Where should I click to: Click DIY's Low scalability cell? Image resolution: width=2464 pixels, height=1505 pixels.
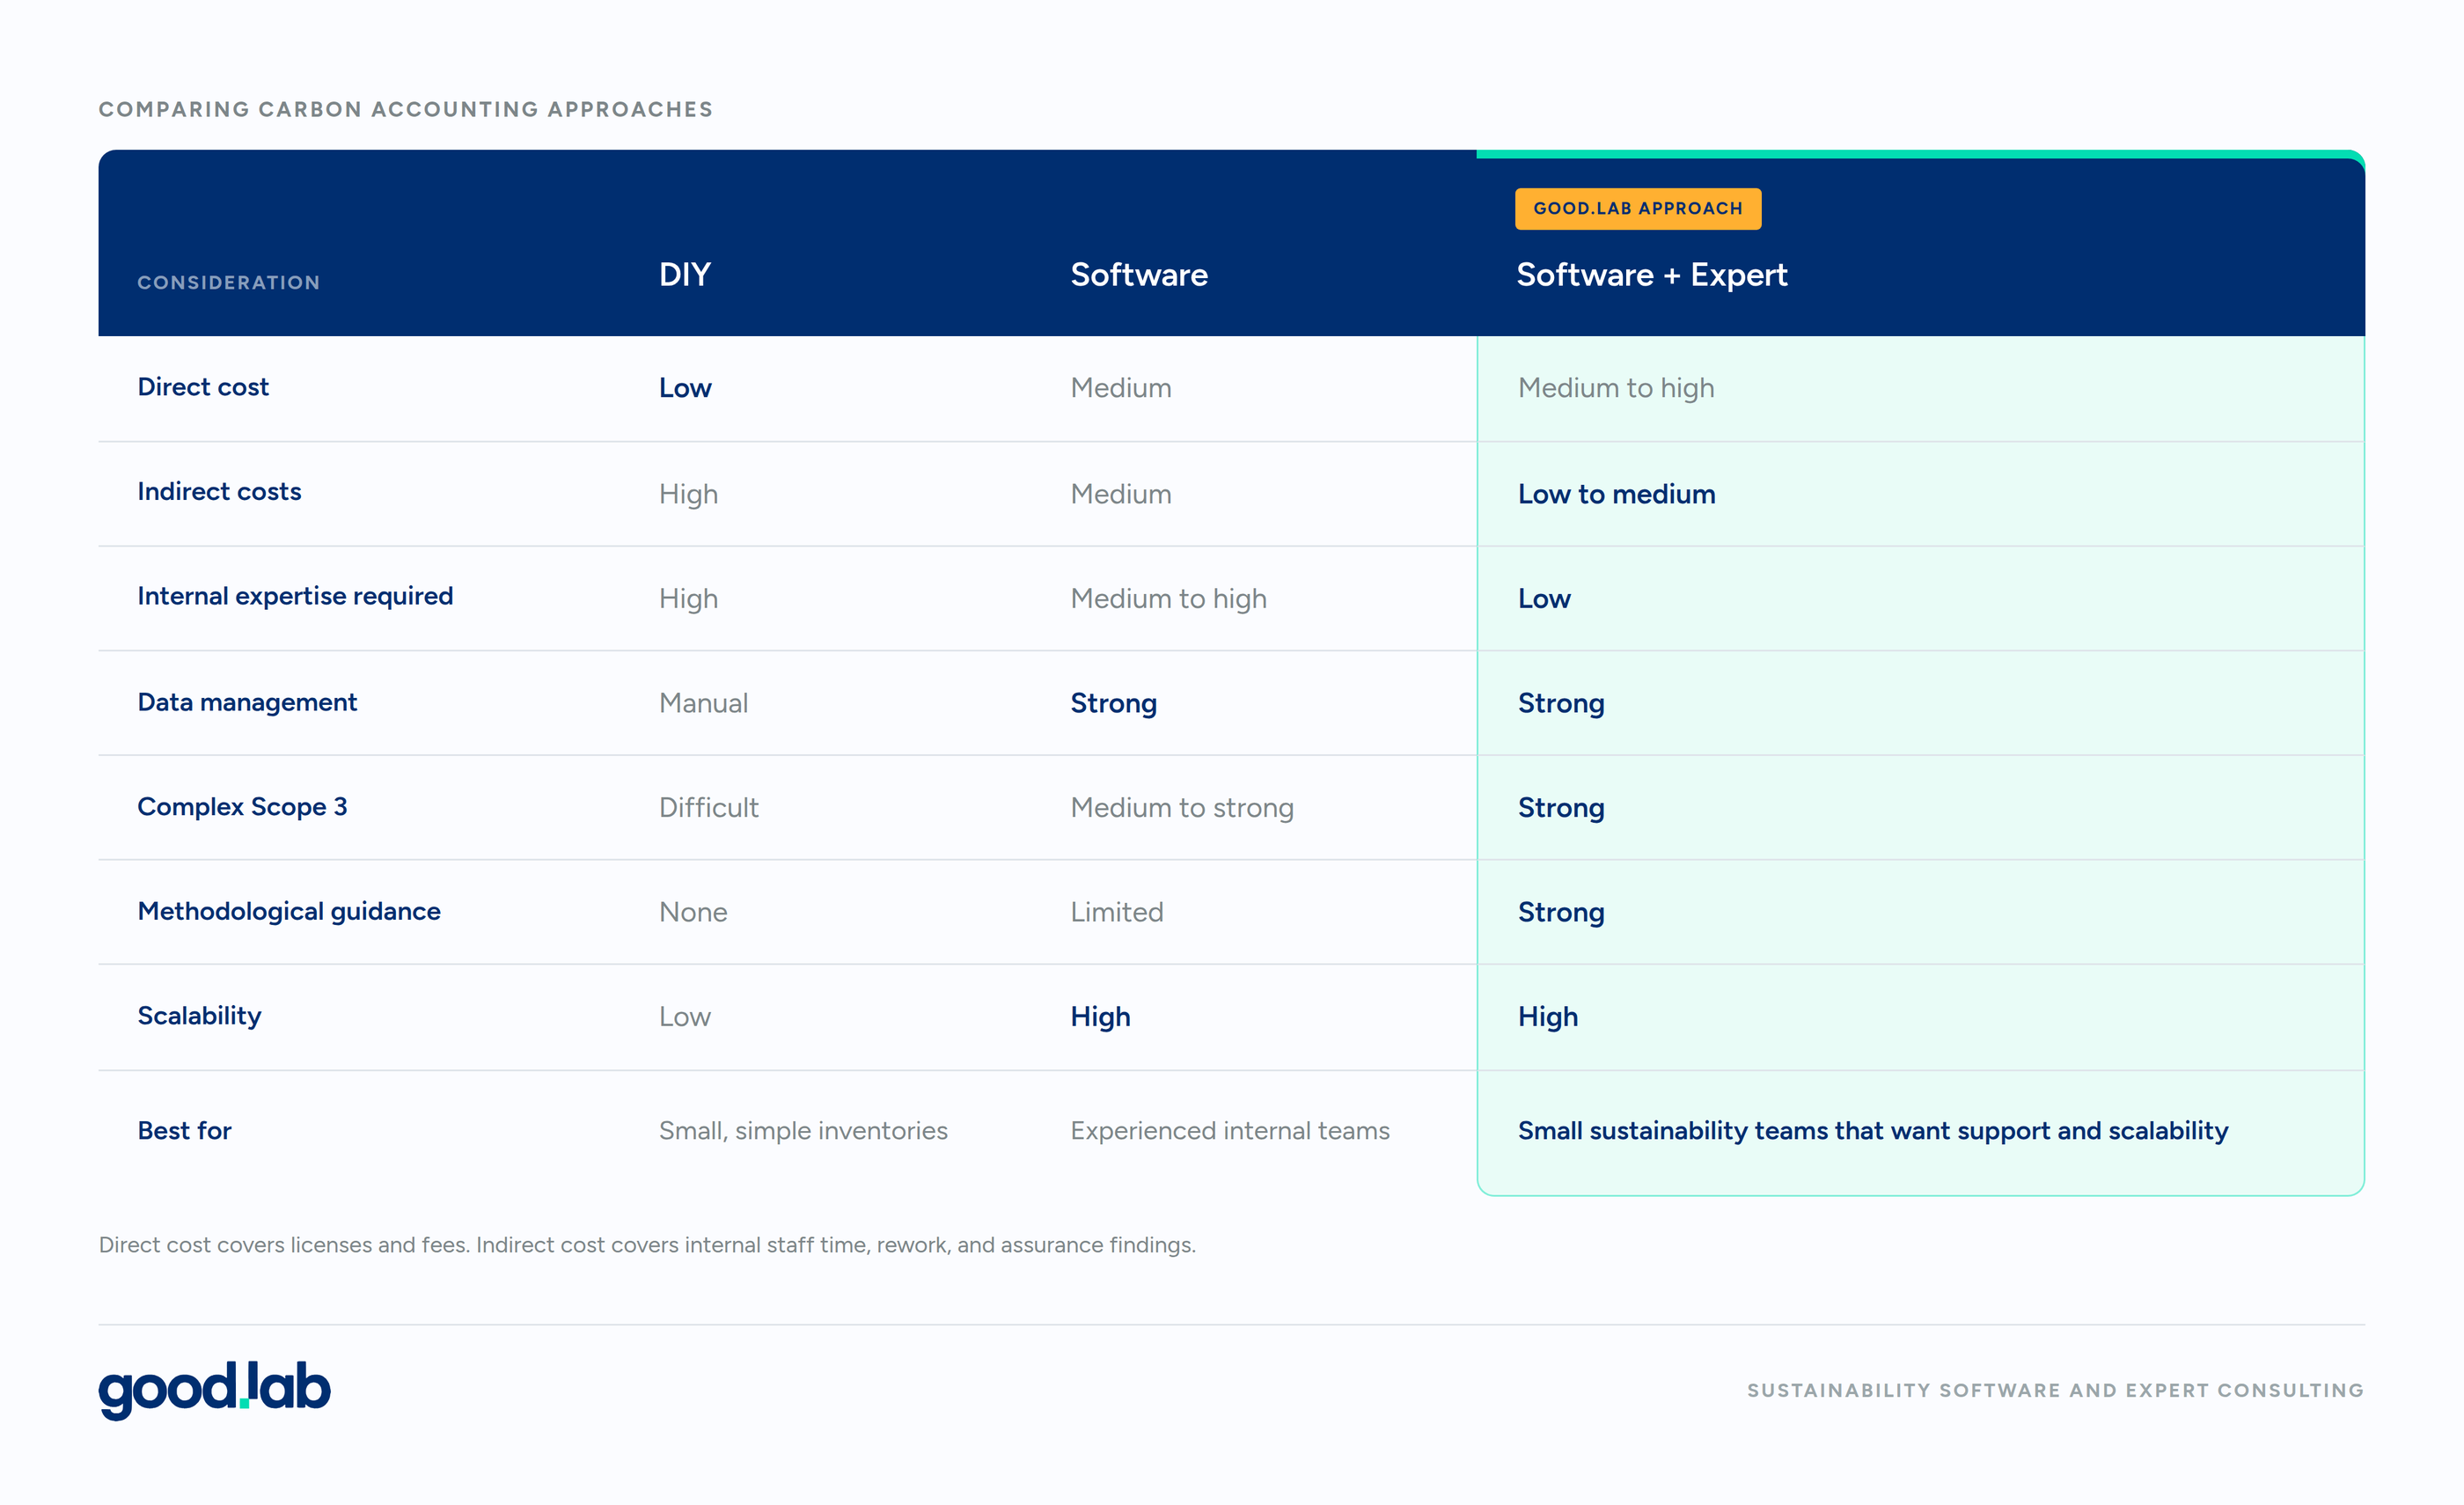click(x=685, y=1017)
